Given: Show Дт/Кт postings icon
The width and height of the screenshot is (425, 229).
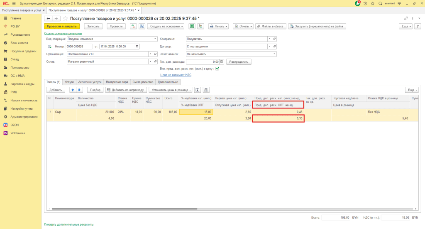Looking at the screenshot, I should coord(133,26).
